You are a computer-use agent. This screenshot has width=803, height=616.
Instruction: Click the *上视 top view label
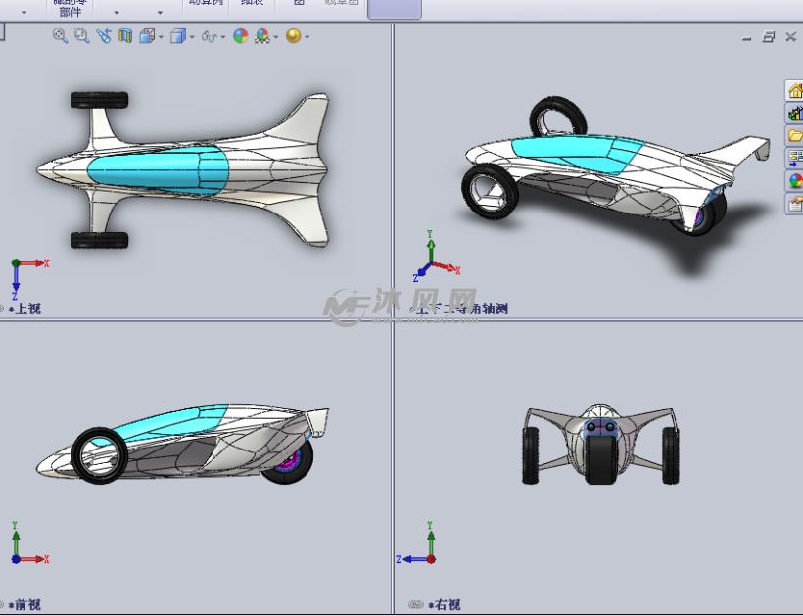pos(25,308)
